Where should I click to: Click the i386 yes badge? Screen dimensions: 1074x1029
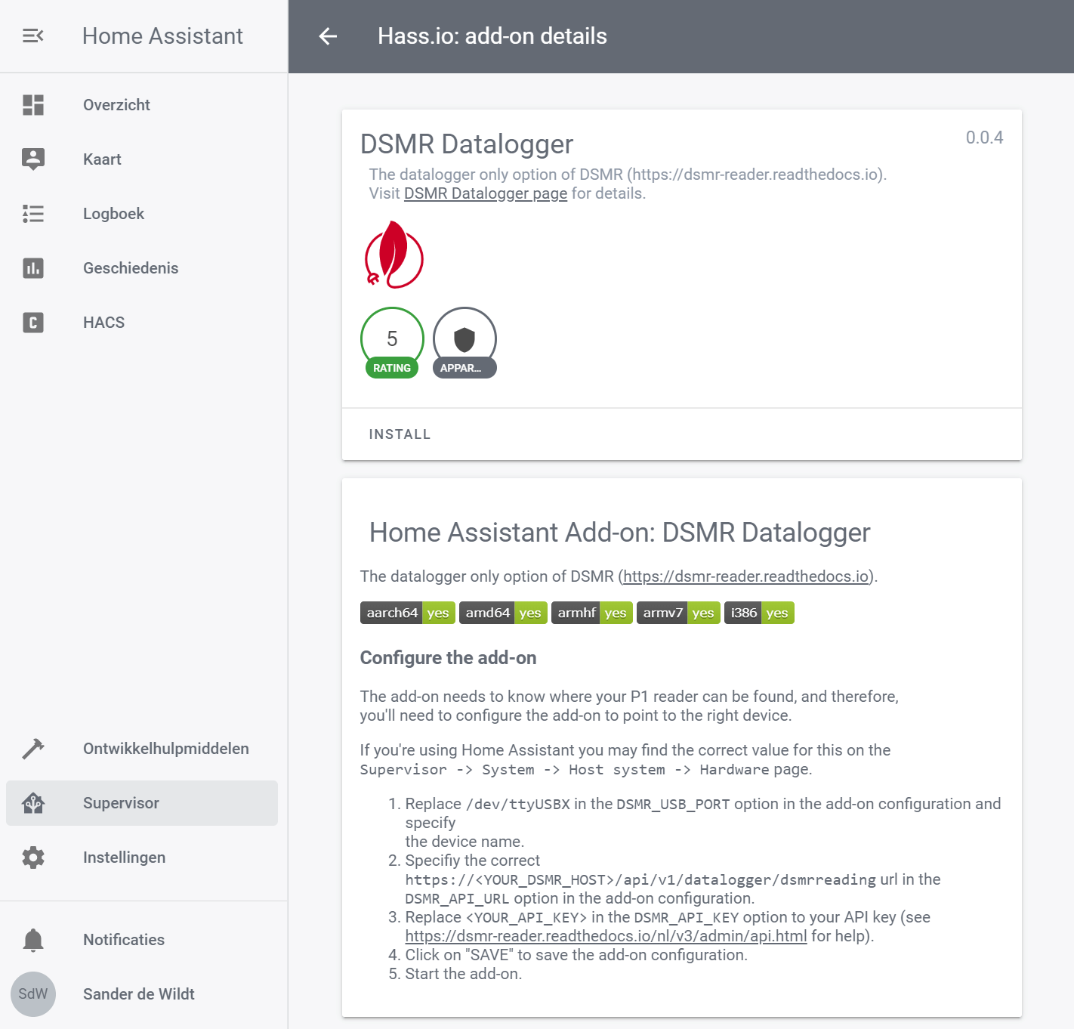pyautogui.click(x=759, y=613)
